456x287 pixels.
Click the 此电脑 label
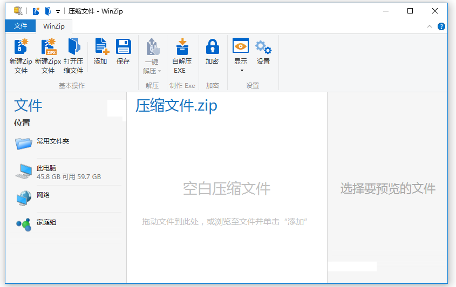pyautogui.click(x=46, y=168)
